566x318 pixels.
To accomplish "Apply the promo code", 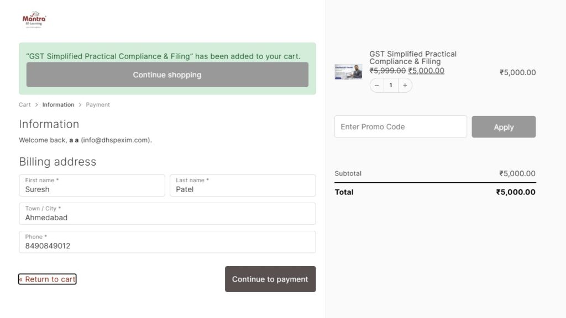I will pyautogui.click(x=504, y=127).
